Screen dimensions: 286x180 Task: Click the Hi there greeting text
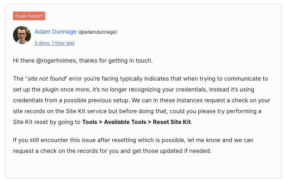pos(24,60)
